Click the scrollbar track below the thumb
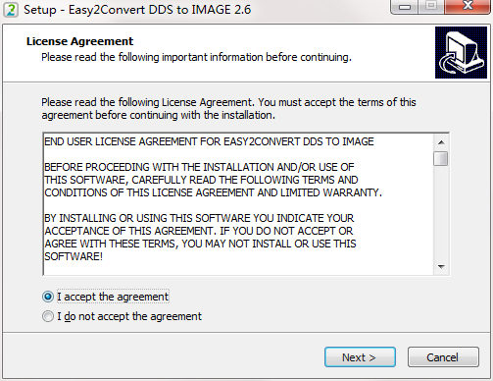Screen dimensions: 493x381 pyautogui.click(x=441, y=213)
